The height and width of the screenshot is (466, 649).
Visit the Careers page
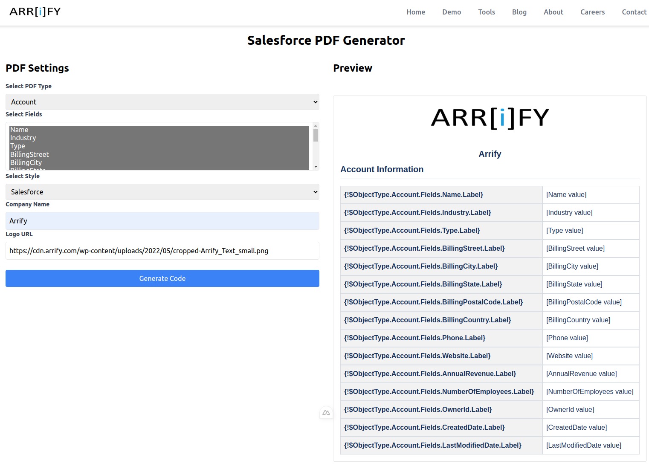click(592, 12)
